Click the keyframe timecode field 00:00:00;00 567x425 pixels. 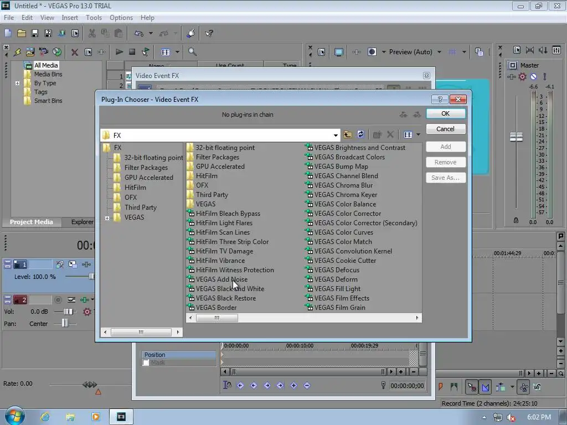coord(407,386)
